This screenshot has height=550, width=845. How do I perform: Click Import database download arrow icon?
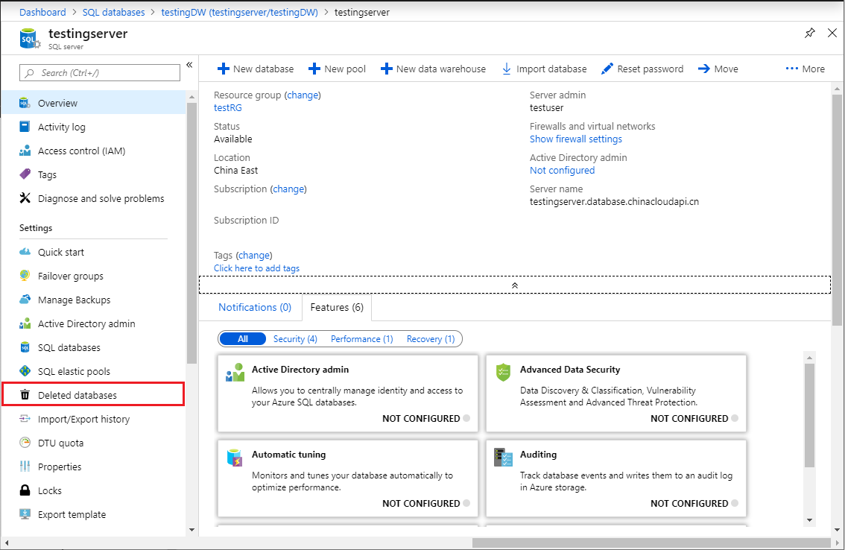[507, 69]
